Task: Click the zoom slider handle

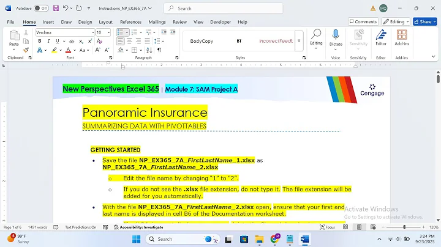Action: (404, 227)
